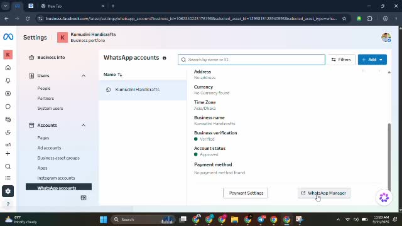
Task: Open All tools list icon
Action: coord(8,178)
